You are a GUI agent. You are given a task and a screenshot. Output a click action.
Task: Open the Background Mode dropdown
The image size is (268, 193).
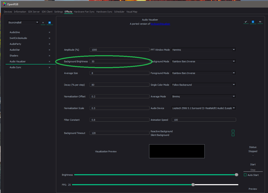tap(204, 61)
